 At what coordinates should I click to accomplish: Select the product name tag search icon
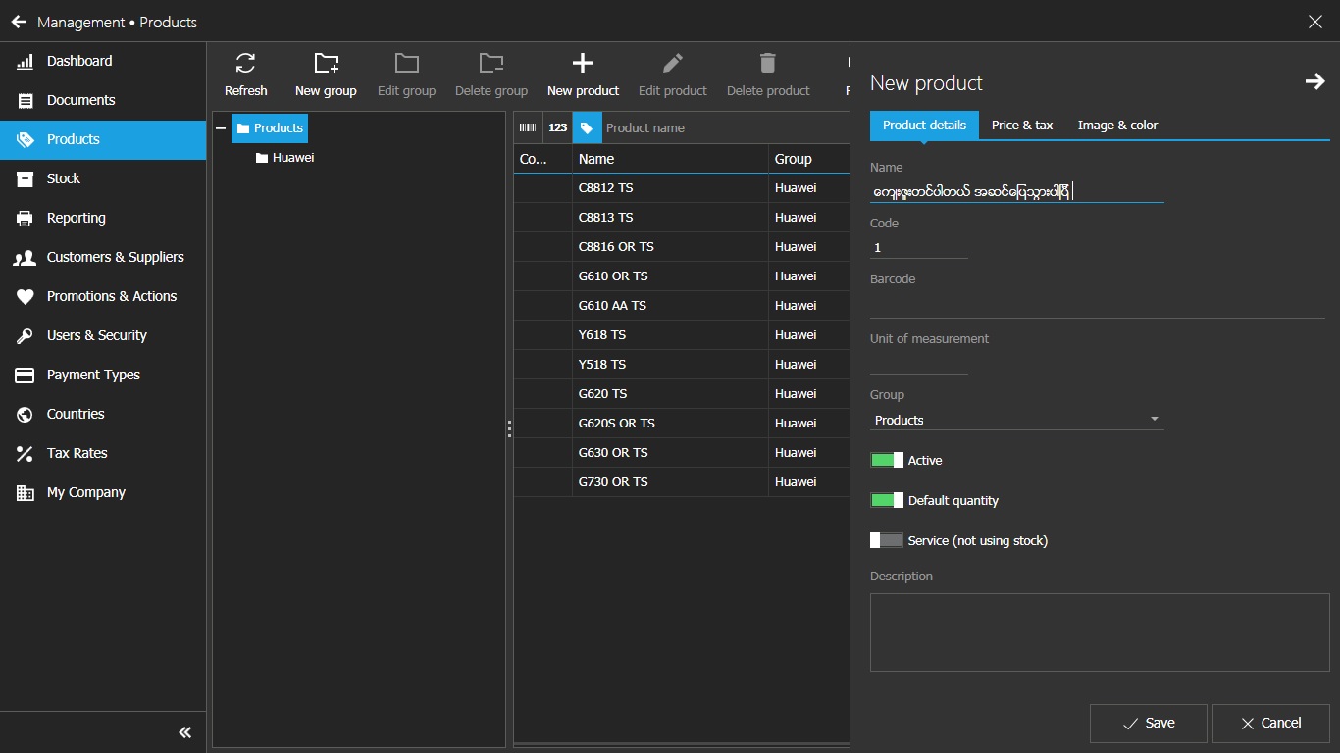click(587, 127)
